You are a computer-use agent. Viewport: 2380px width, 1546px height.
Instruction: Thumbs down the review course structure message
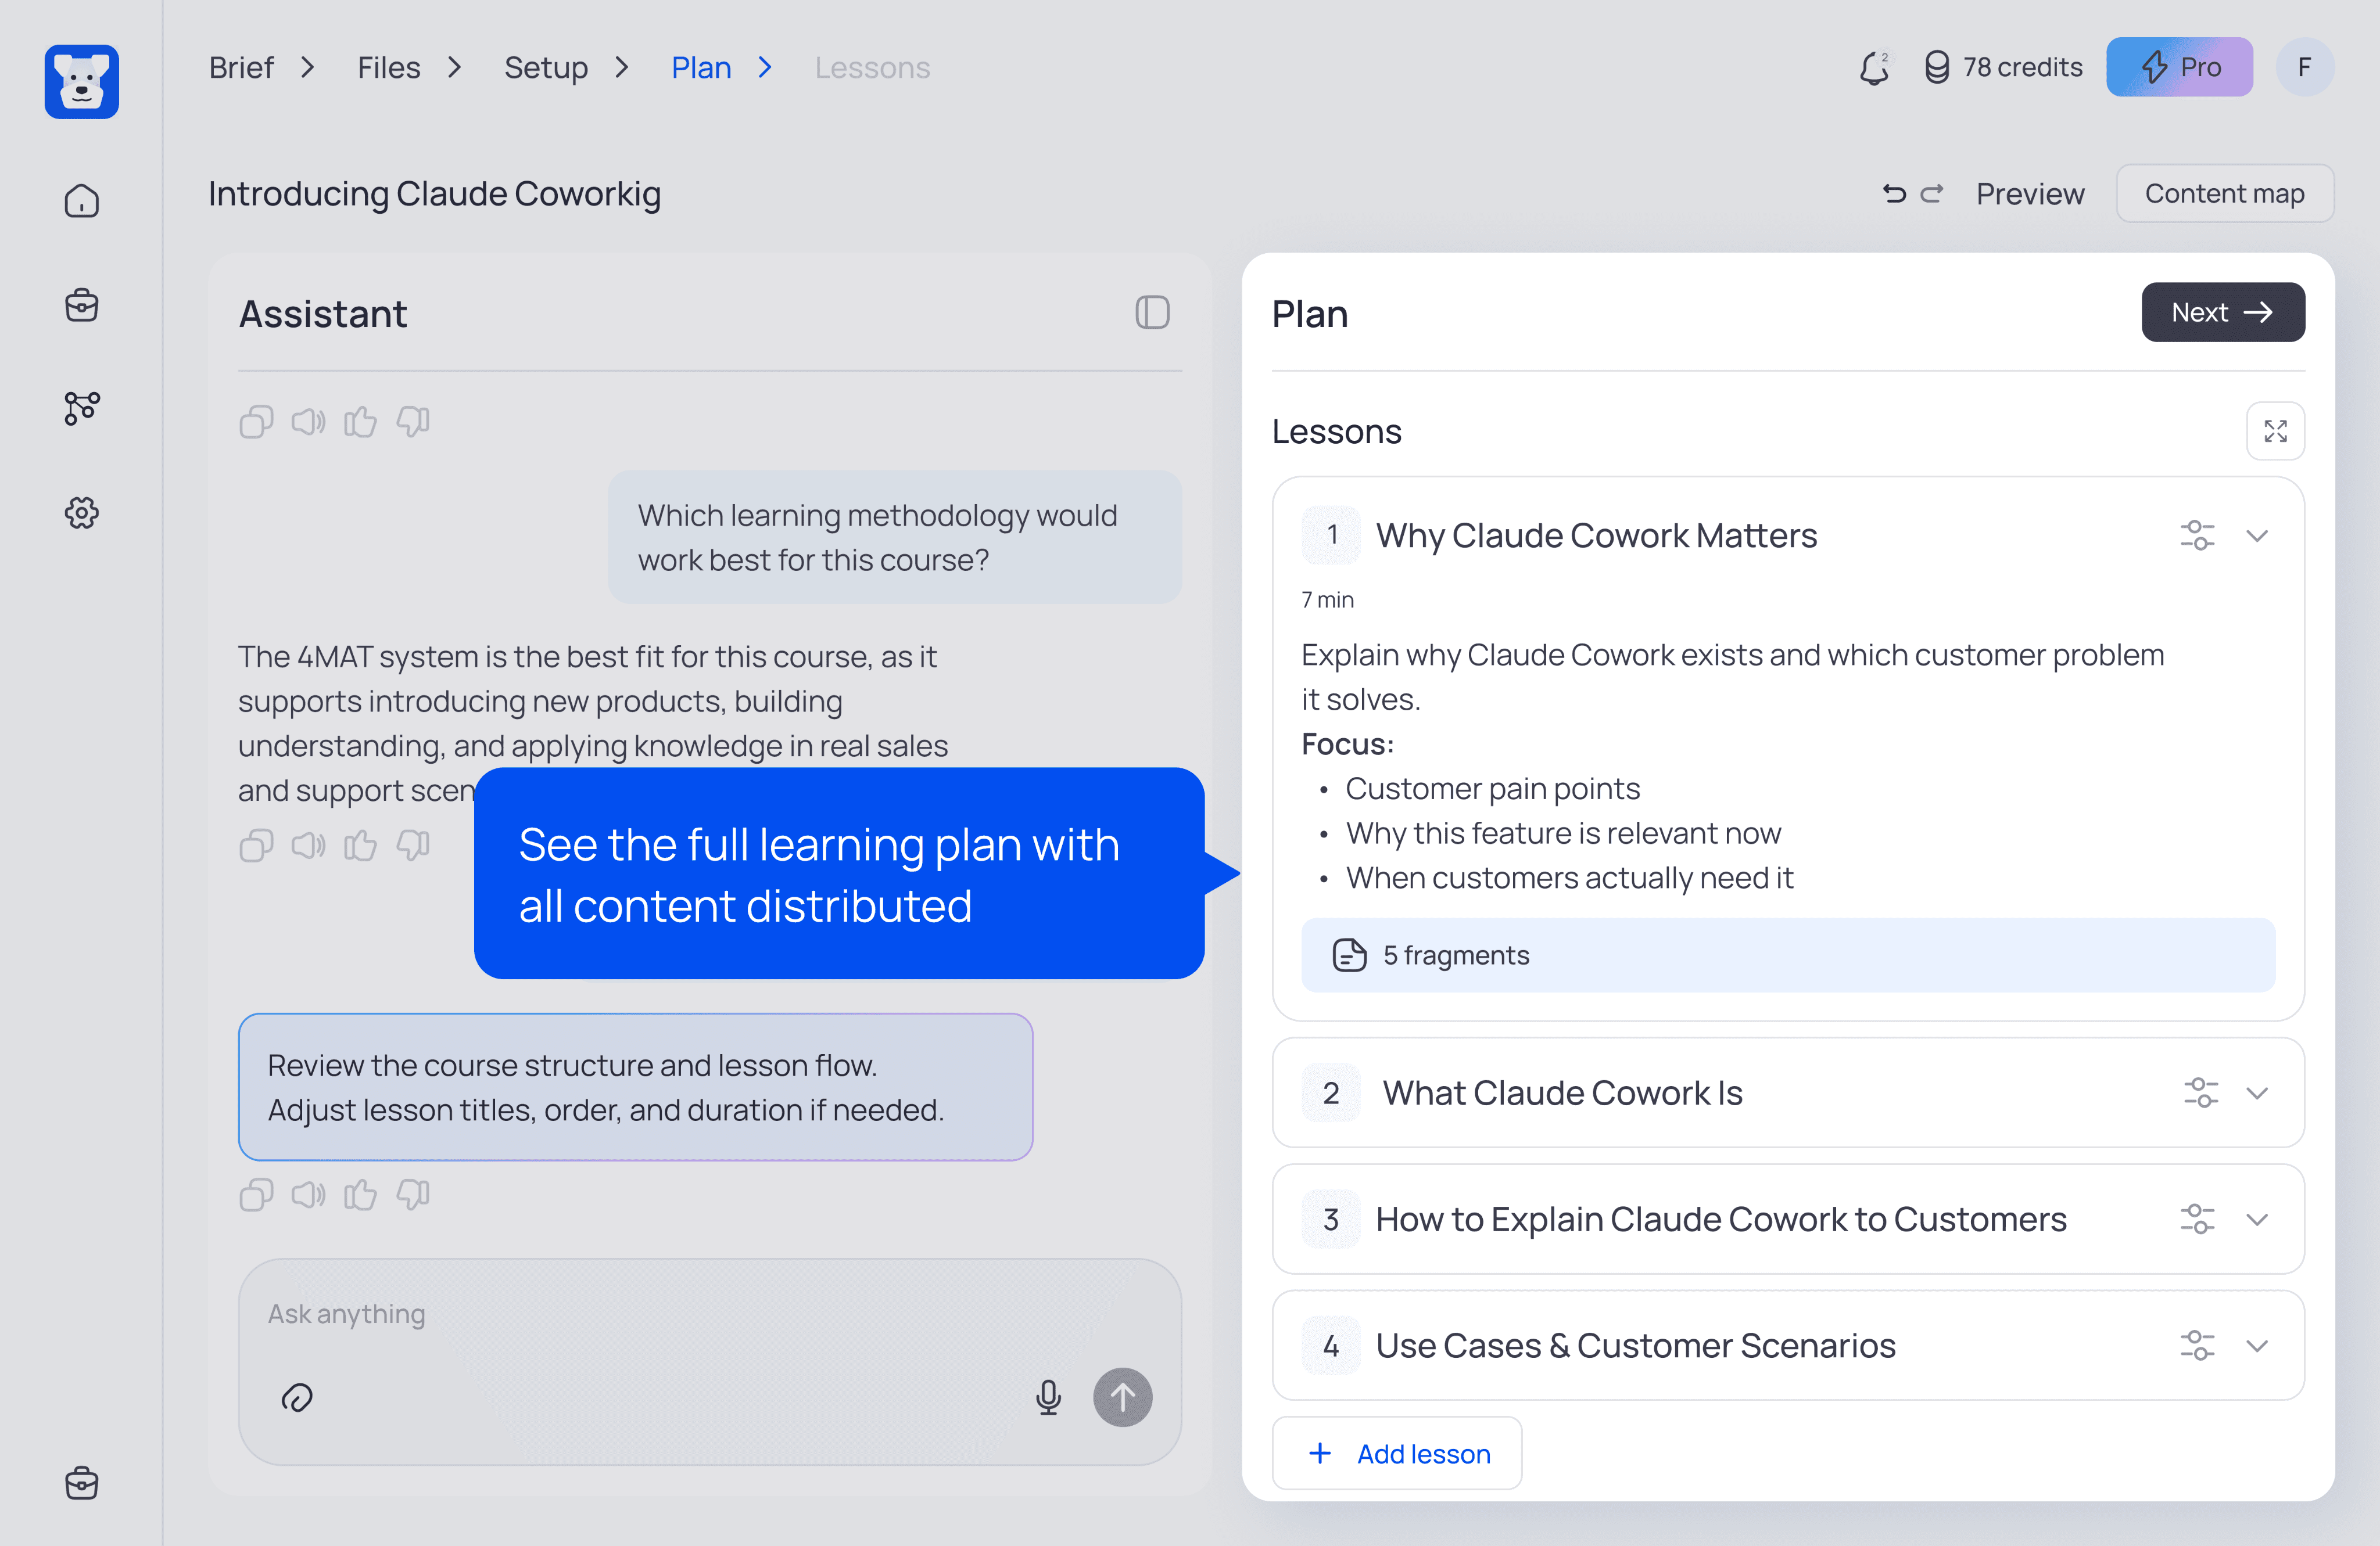pos(413,1194)
